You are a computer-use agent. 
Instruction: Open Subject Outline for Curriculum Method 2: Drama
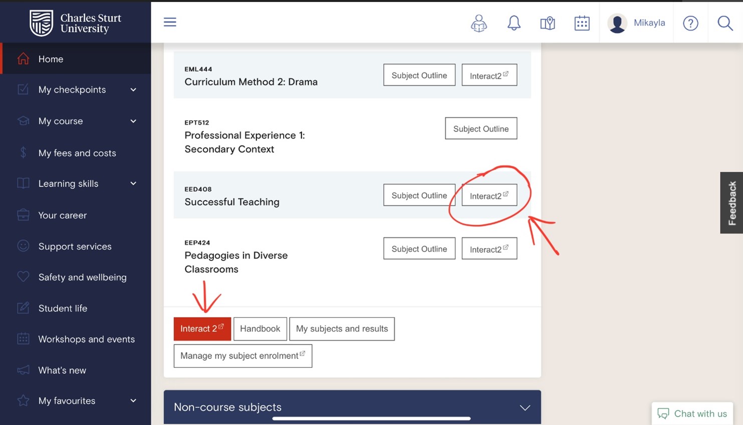(419, 75)
